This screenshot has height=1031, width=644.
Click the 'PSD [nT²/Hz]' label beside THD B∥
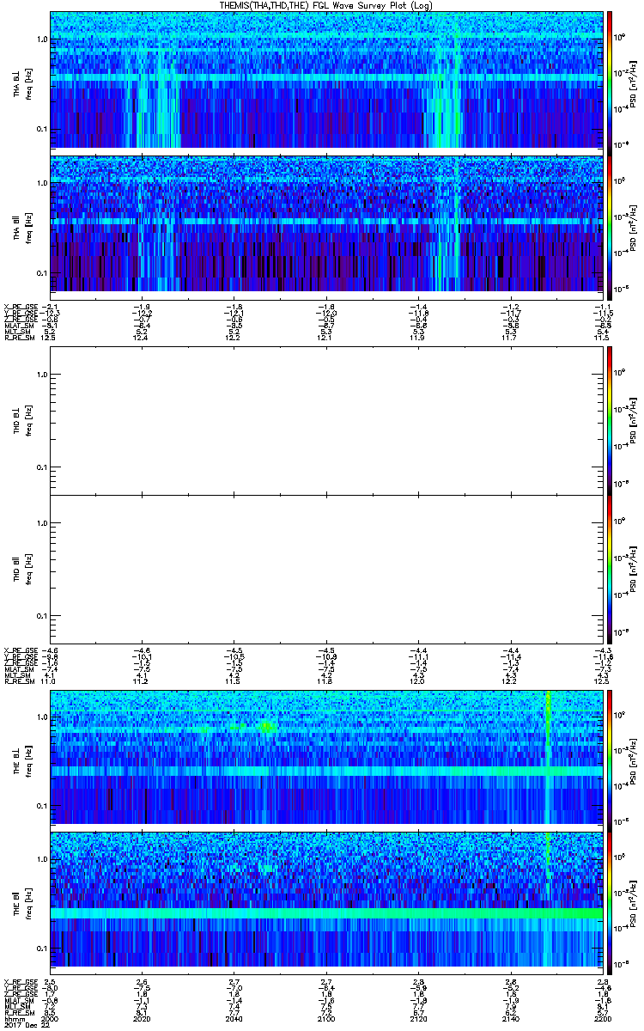click(632, 569)
